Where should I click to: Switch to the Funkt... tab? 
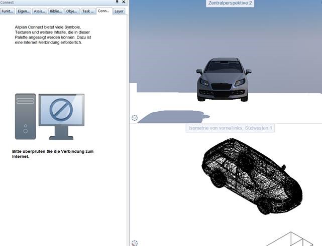[x=8, y=11]
